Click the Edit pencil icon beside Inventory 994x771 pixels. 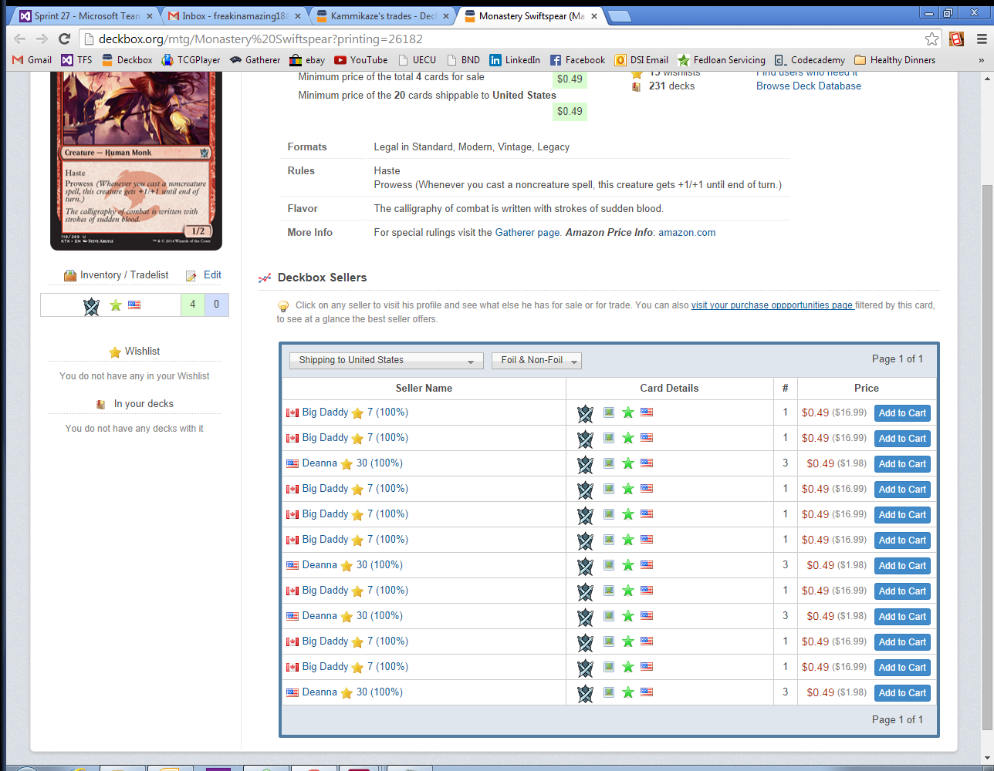coord(191,275)
